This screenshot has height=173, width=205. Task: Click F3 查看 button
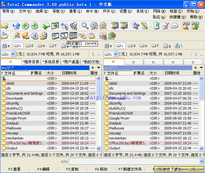15,169
